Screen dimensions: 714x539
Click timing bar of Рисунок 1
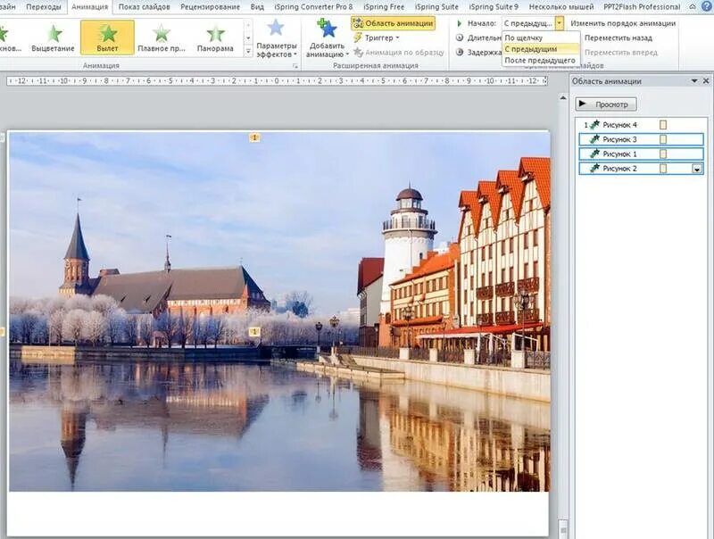click(x=663, y=153)
